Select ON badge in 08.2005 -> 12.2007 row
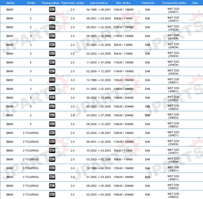Screen dimensions: 203x199 52,124
